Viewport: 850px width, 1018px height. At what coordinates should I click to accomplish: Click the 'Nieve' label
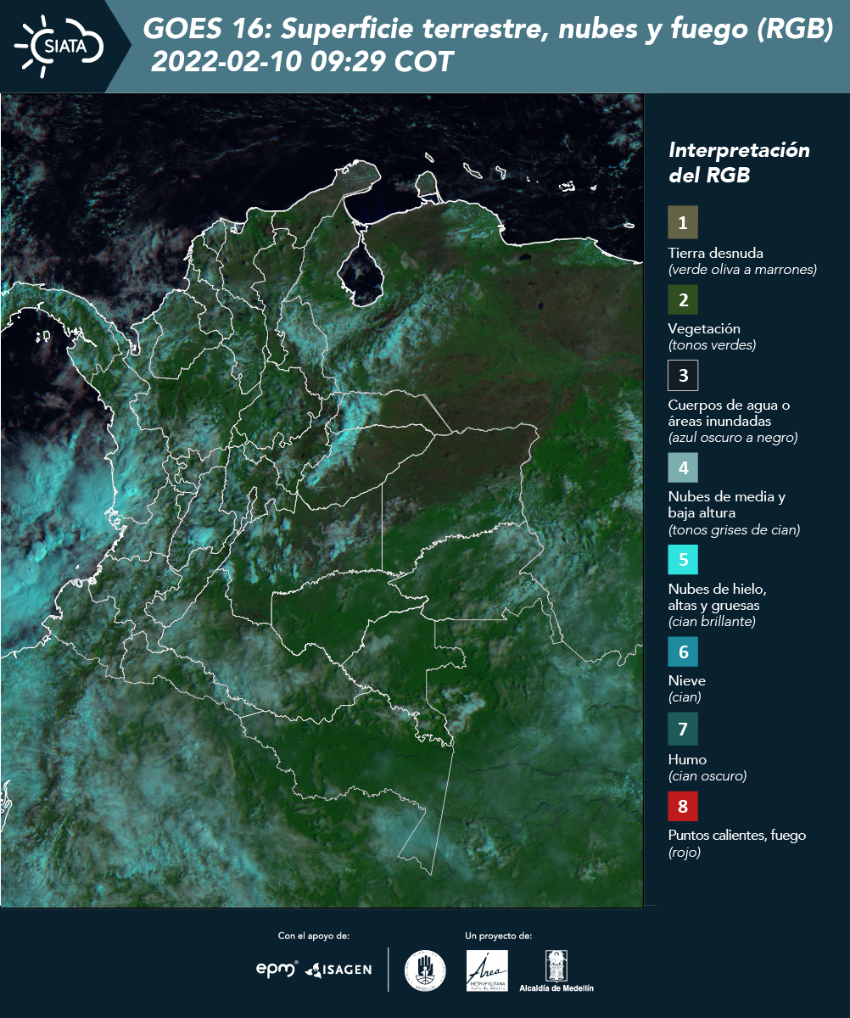coord(686,680)
